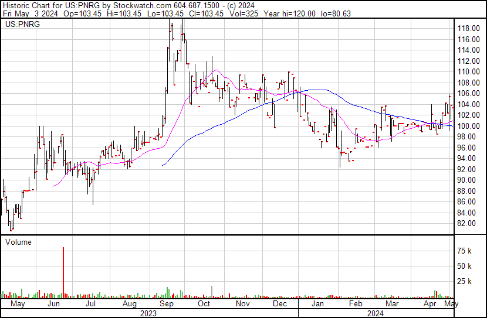The width and height of the screenshot is (487, 318).
Task: Select the 92.00 price axis label
Action: [x=466, y=169]
